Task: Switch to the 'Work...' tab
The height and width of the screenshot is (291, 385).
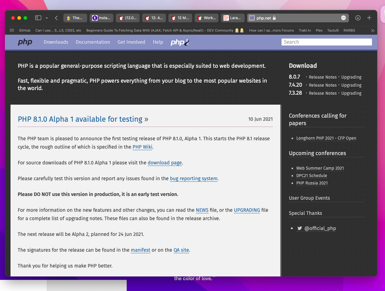Action: [207, 18]
